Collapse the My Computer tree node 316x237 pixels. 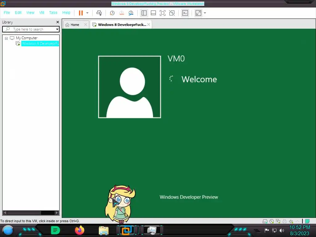[6, 38]
